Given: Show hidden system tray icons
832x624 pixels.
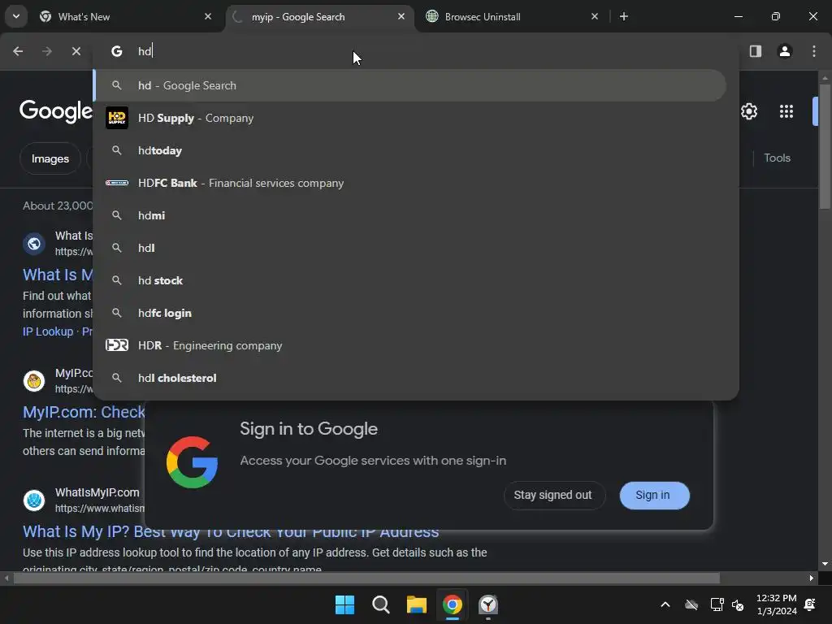Looking at the screenshot, I should pyautogui.click(x=665, y=604).
